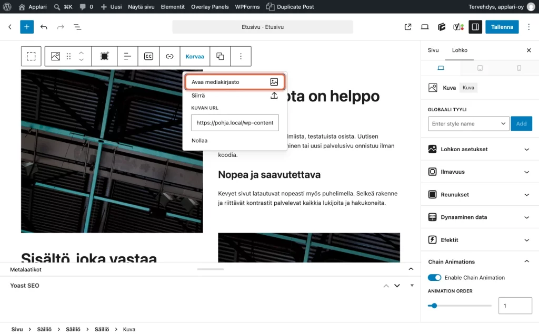Image resolution: width=539 pixels, height=336 pixels.
Task: Open the editor options three-dot menu
Action: (x=528, y=27)
